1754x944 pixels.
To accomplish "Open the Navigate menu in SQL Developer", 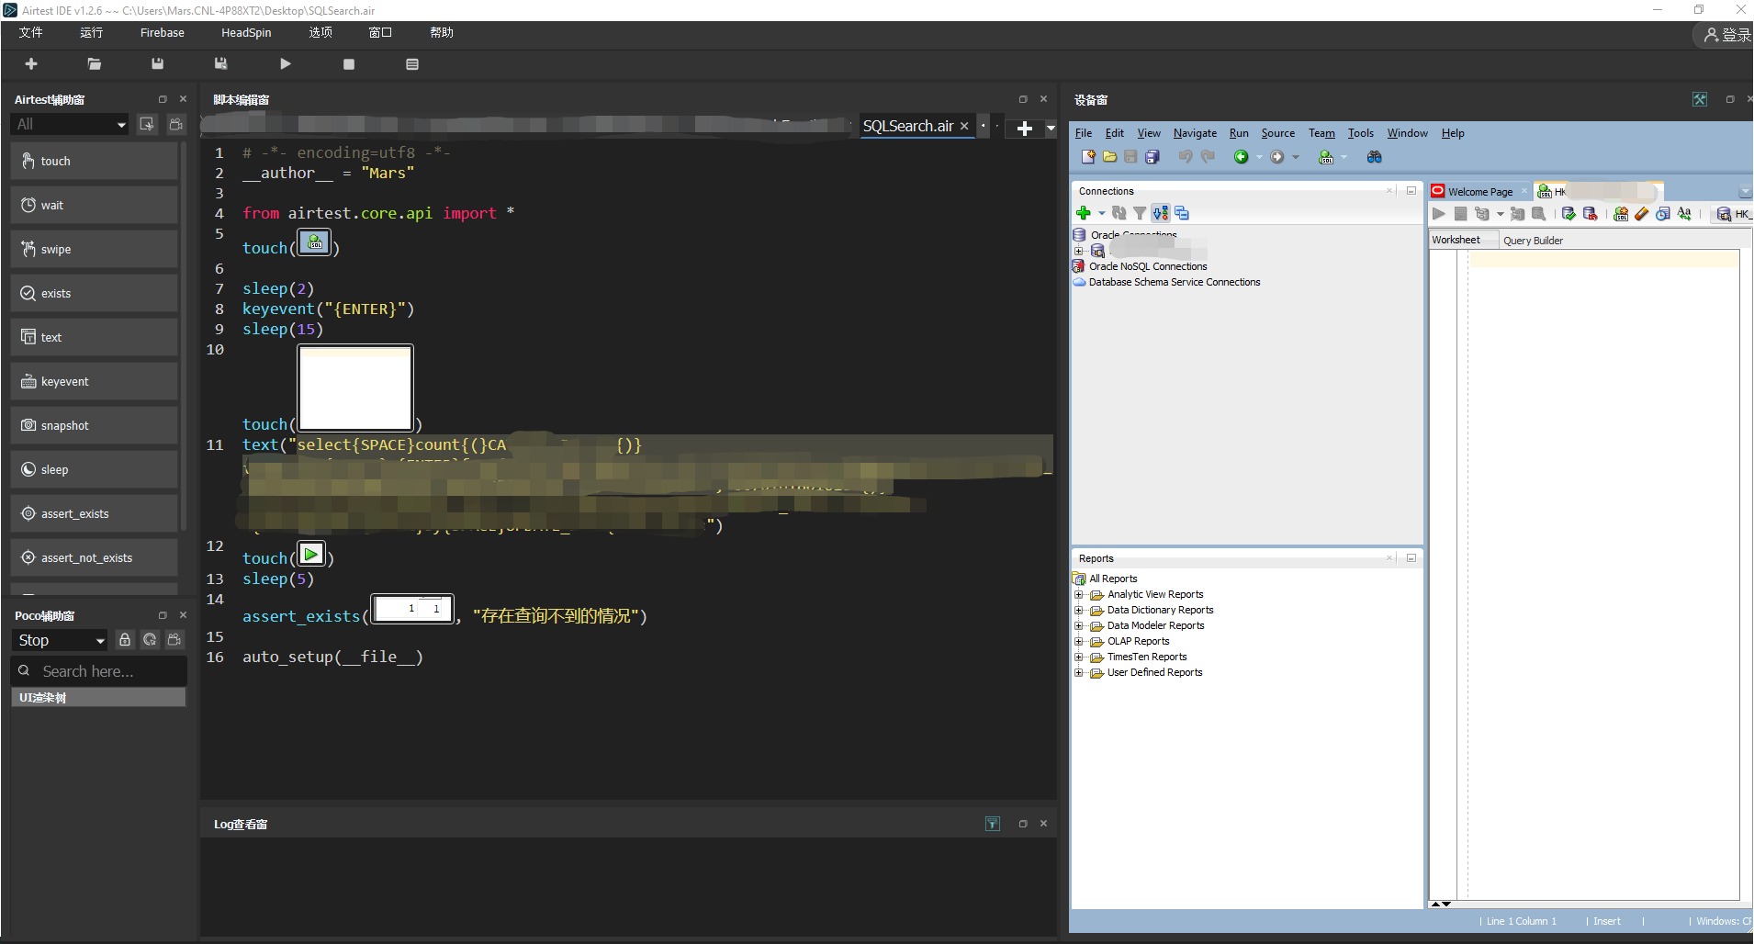I will pyautogui.click(x=1195, y=133).
